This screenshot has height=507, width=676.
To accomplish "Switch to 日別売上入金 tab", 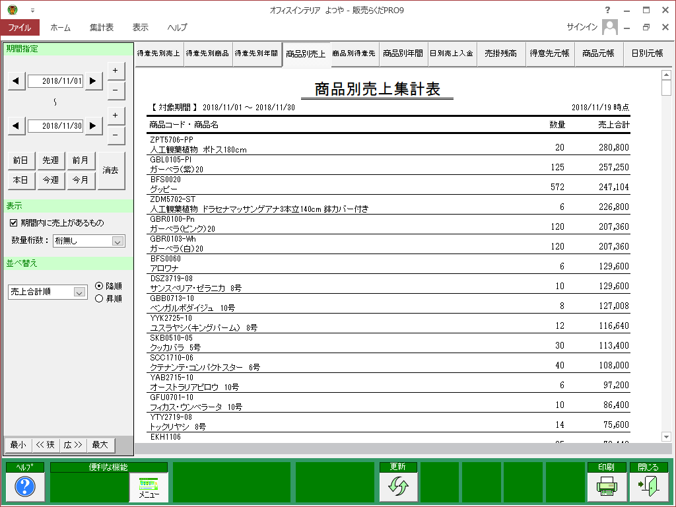I will click(452, 54).
